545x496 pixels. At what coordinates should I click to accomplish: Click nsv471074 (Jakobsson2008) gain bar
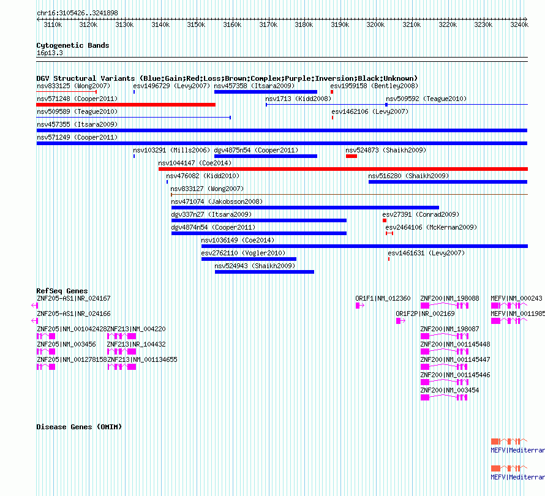[x=305, y=208]
